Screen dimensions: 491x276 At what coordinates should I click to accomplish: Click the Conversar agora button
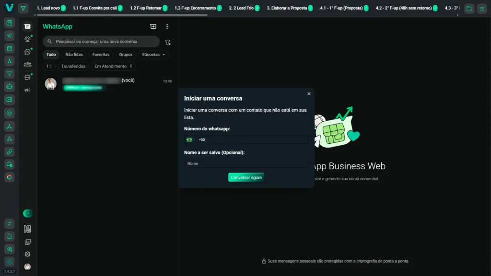[246, 177]
